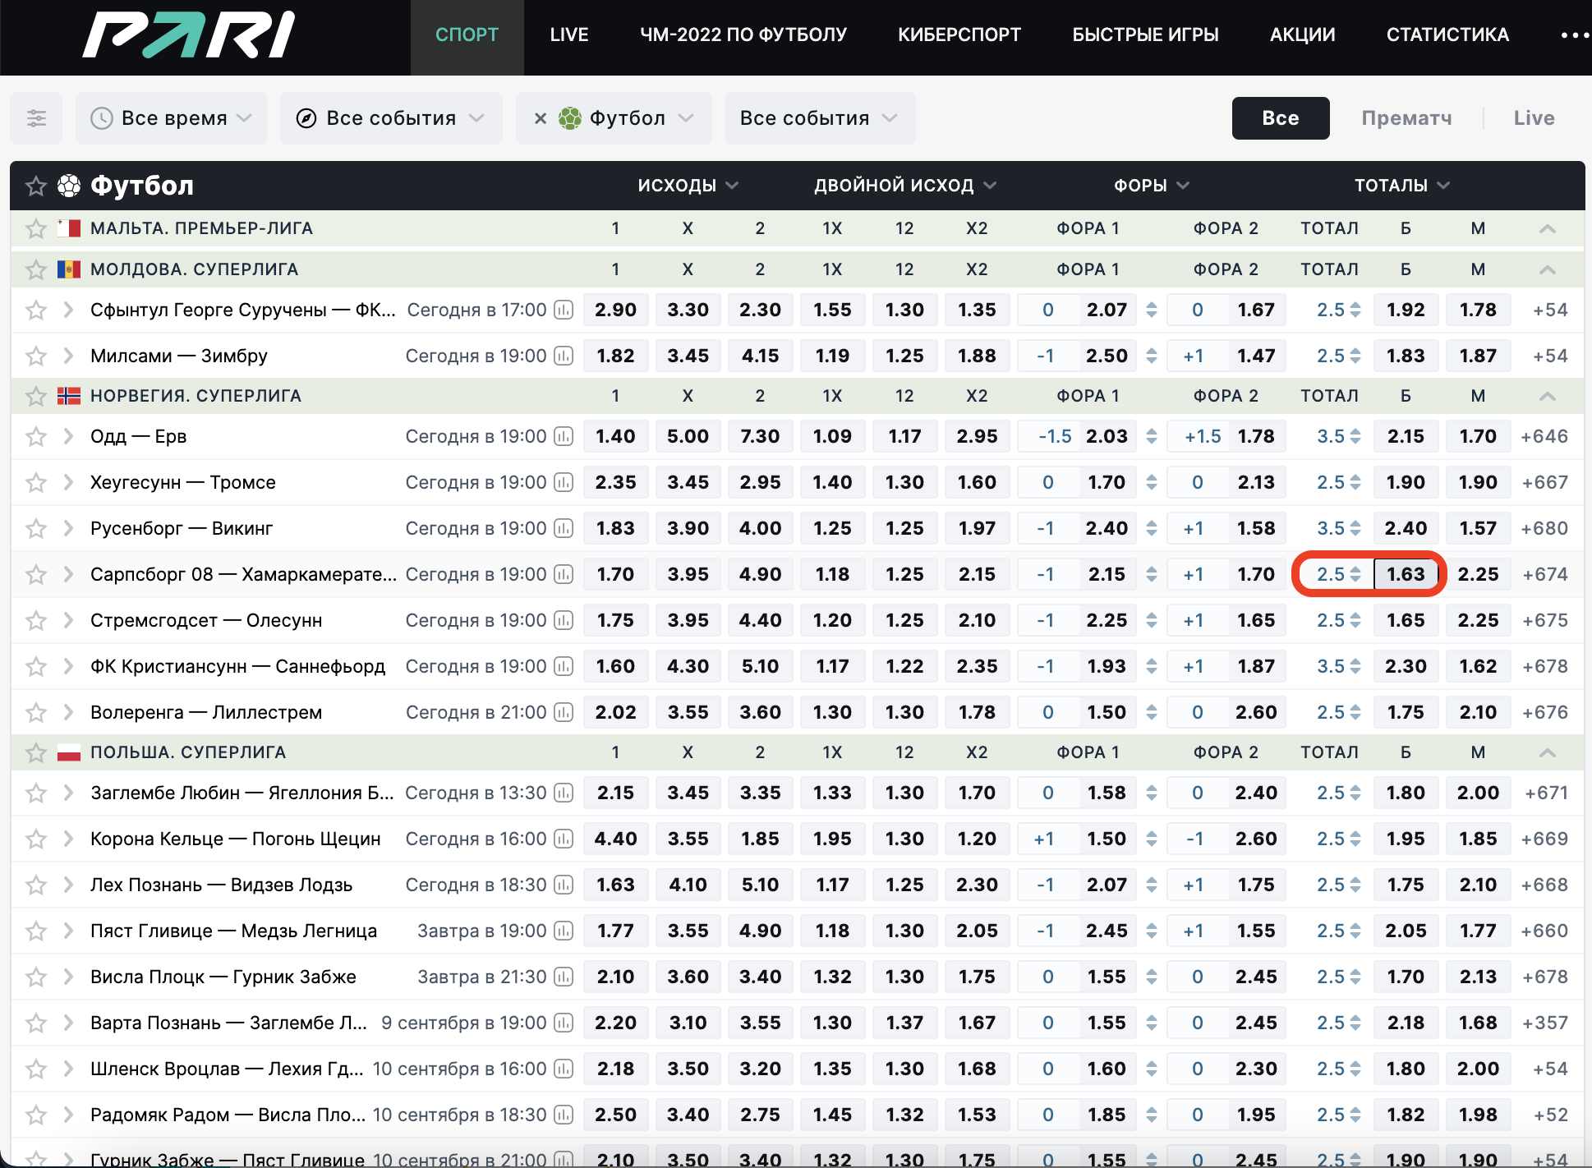
Task: Open the more options three-dots menu
Action: point(1575,35)
